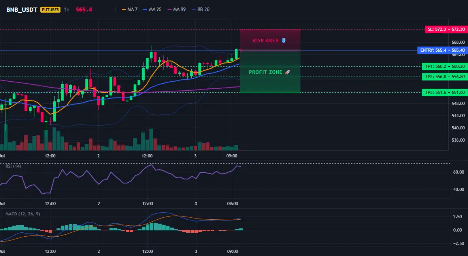This screenshot has width=468, height=256.
Task: Click the 2.50 level on MACD axis
Action: (x=458, y=217)
